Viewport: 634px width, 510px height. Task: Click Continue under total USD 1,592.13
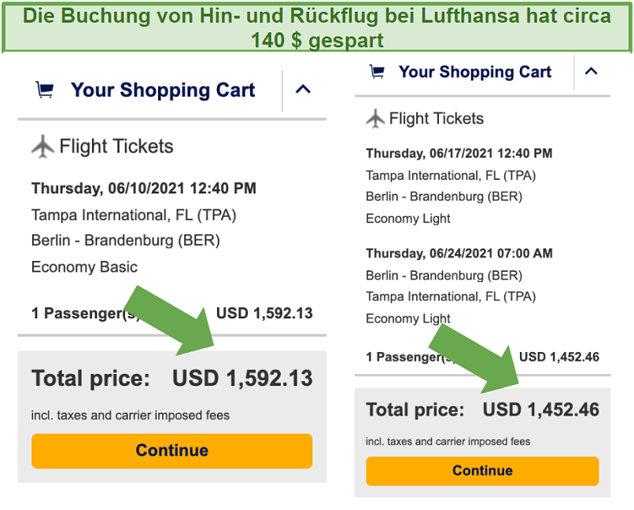click(x=171, y=450)
